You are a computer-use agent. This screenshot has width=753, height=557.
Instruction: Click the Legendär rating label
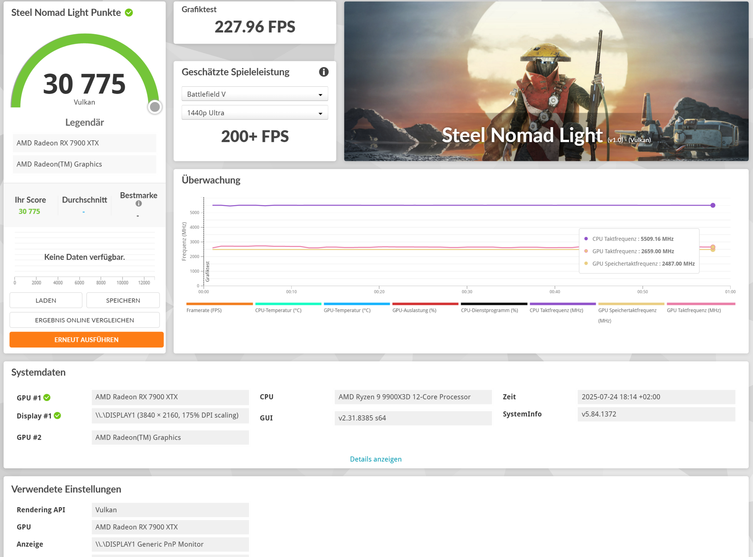(x=84, y=122)
